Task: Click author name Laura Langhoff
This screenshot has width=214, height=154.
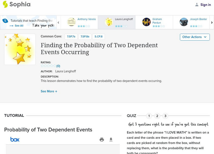Action: coord(66,71)
